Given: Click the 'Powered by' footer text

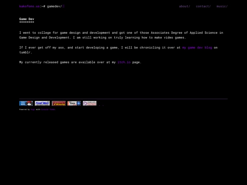Looking at the screenshot, I should 24,110.
